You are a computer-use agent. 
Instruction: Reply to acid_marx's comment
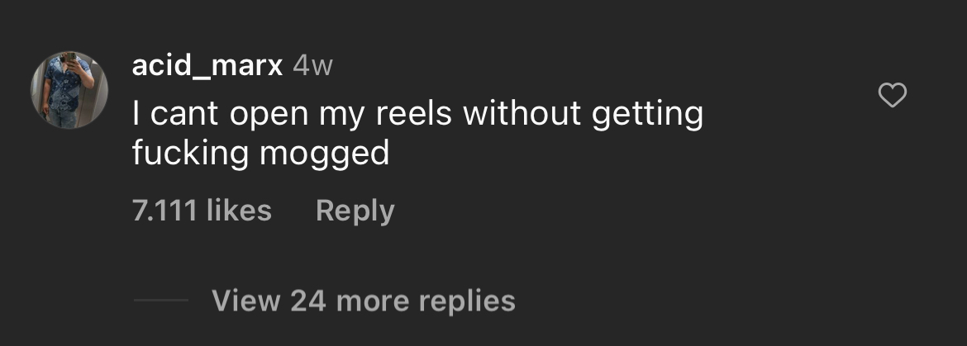click(355, 211)
